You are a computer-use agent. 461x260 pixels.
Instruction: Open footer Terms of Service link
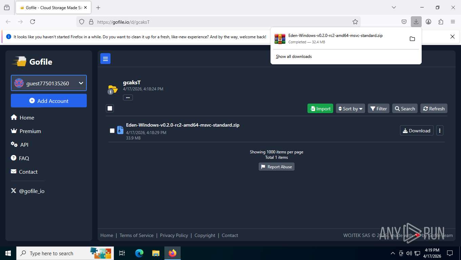coord(137,235)
